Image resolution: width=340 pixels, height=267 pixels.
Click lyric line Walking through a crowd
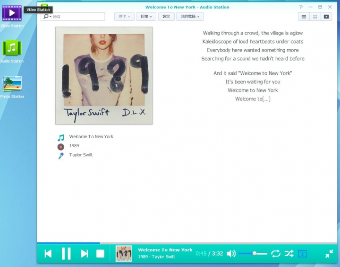pyautogui.click(x=253, y=33)
